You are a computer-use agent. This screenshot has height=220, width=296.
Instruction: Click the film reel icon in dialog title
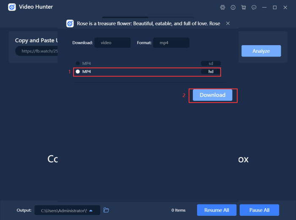[70, 24]
